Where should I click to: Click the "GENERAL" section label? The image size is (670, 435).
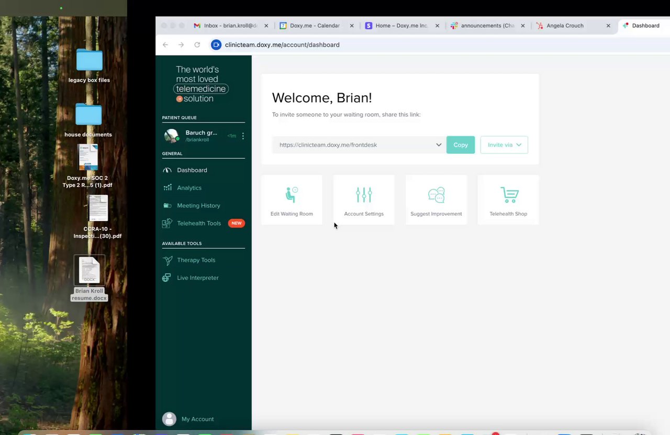(172, 154)
